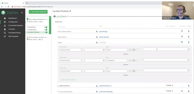
Task: Open operator dropdown for To Do condition
Action: pyautogui.click(x=93, y=50)
